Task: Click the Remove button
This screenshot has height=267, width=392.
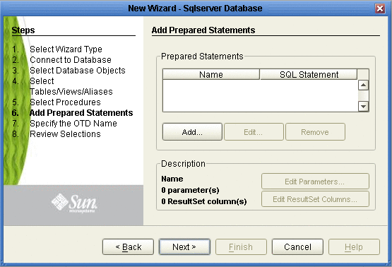Action: pyautogui.click(x=315, y=132)
